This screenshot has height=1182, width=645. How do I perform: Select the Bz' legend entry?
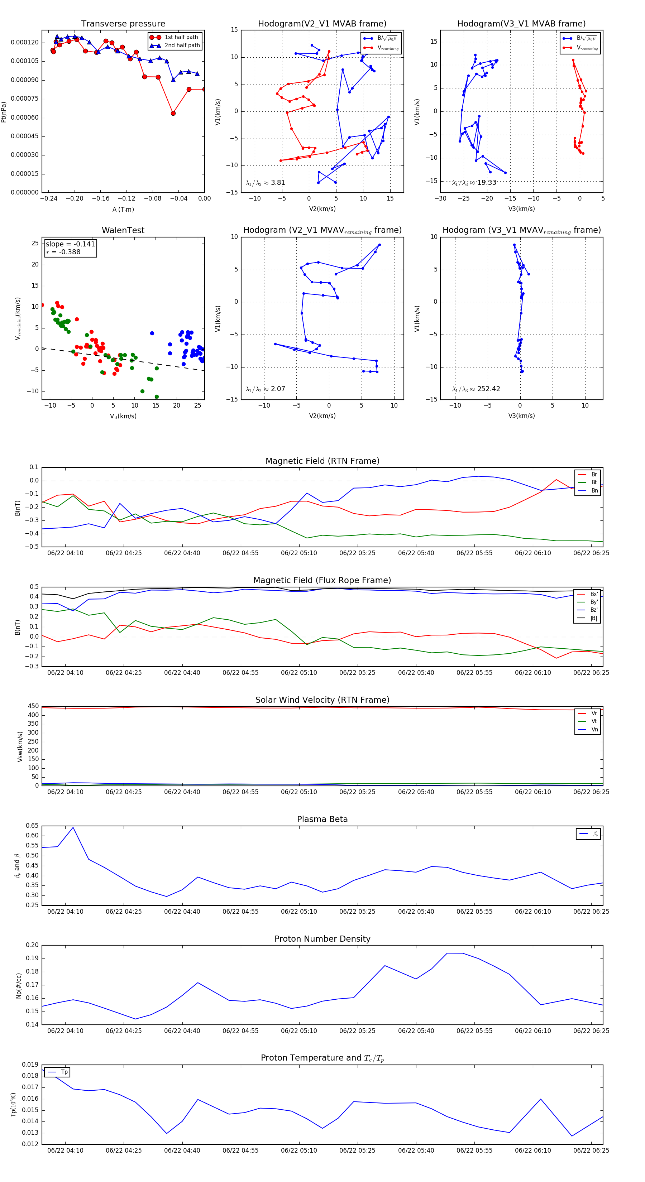[588, 610]
